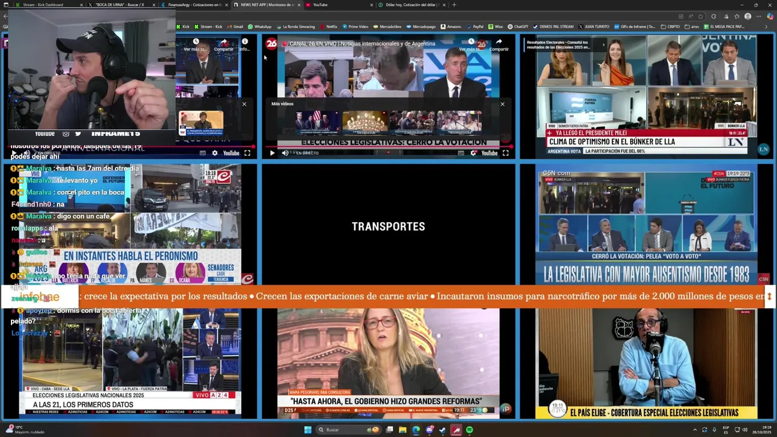Switch to YouTube browser tab

(x=338, y=5)
